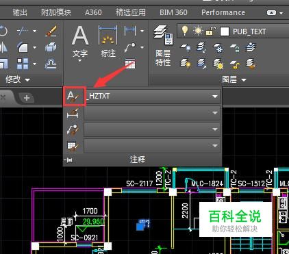Screen dimensions: 289x254
Task: Open the _HZTXT text style dropdown
Action: point(153,97)
